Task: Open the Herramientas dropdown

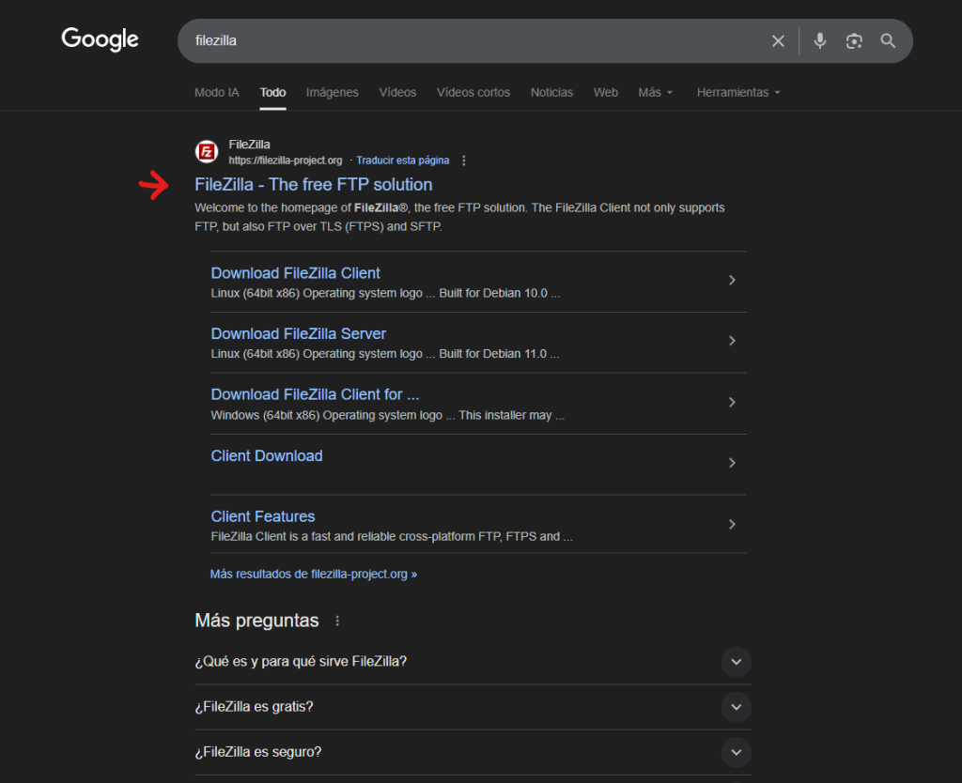Action: 738,93
